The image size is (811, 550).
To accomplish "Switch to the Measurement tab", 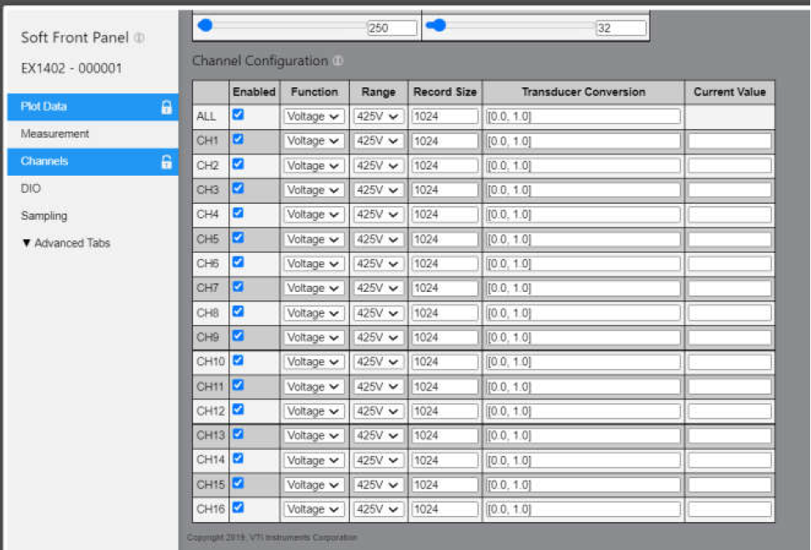I will (55, 134).
